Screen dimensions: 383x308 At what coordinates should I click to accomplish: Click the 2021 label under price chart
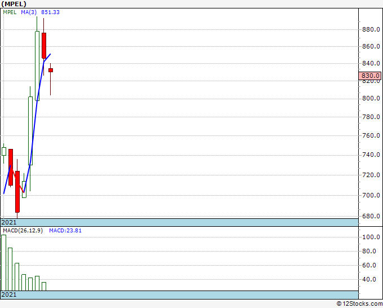pyautogui.click(x=9, y=222)
